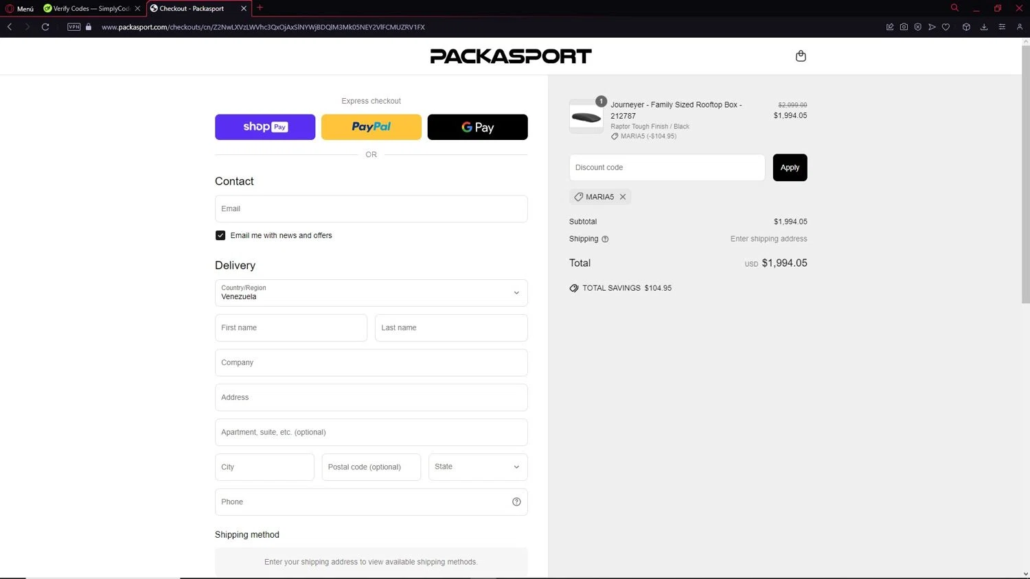The width and height of the screenshot is (1030, 579).
Task: Focus the packasport.com address bar URL
Action: (x=263, y=27)
